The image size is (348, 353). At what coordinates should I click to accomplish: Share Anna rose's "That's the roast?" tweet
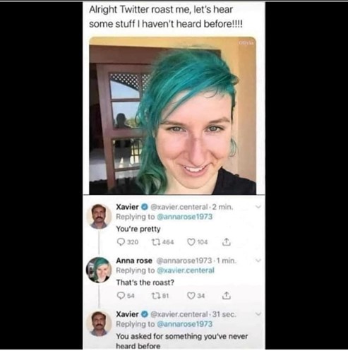pos(227,295)
